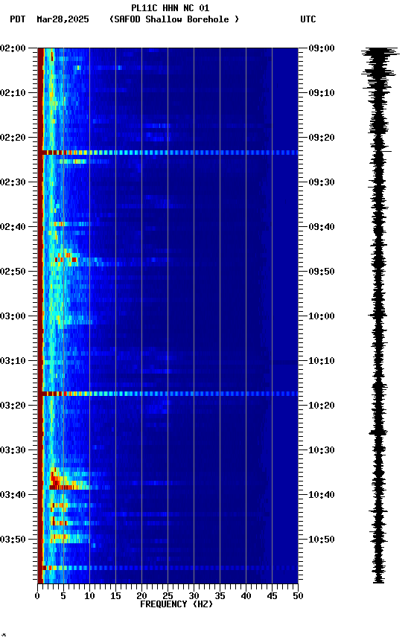411x643 pixels.
Task: Click the 02:50 PDT time label
Action: click(13, 272)
